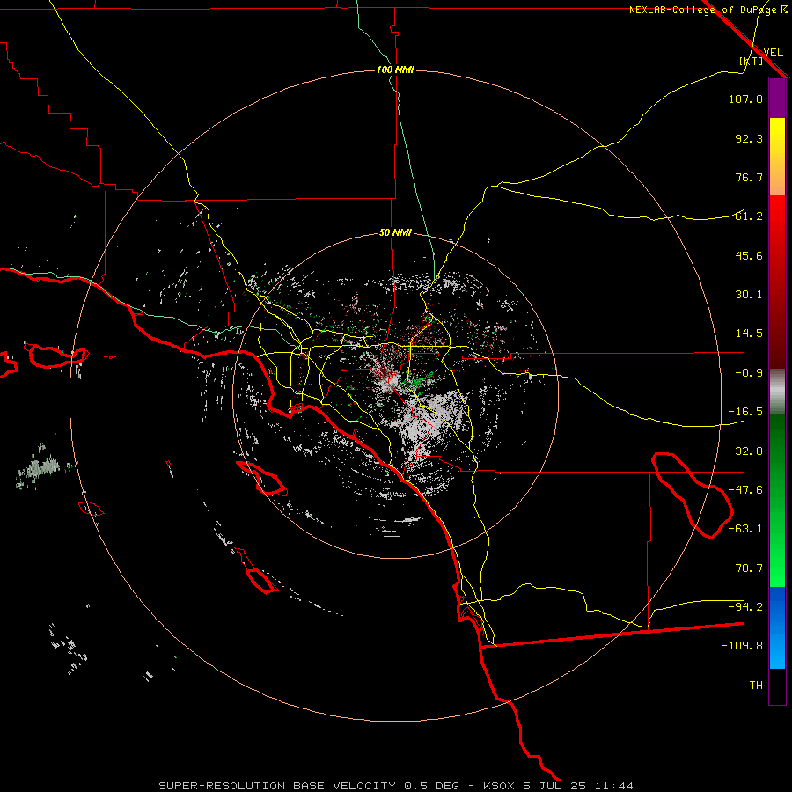Select the 45.6 velocity scale value
Viewport: 792px width, 792px height.
coord(749,255)
